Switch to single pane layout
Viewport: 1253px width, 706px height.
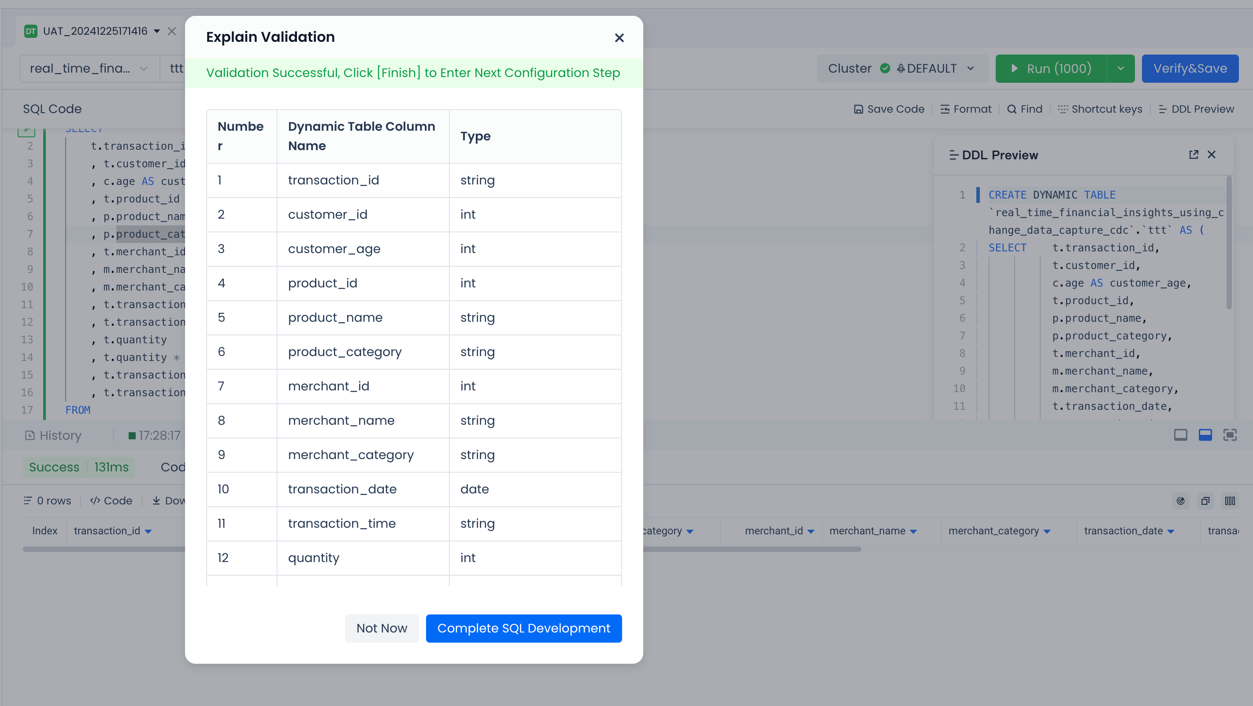(1180, 435)
